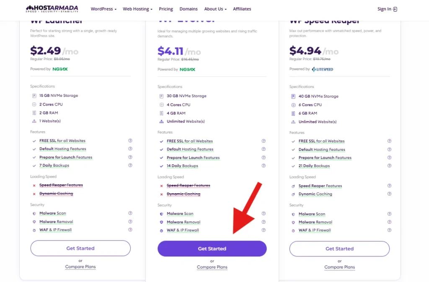Click Get Started for the $4.94 plan

point(339,248)
